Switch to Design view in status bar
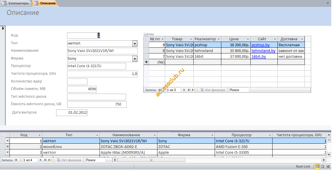This screenshot has height=177, width=333. click(x=328, y=166)
